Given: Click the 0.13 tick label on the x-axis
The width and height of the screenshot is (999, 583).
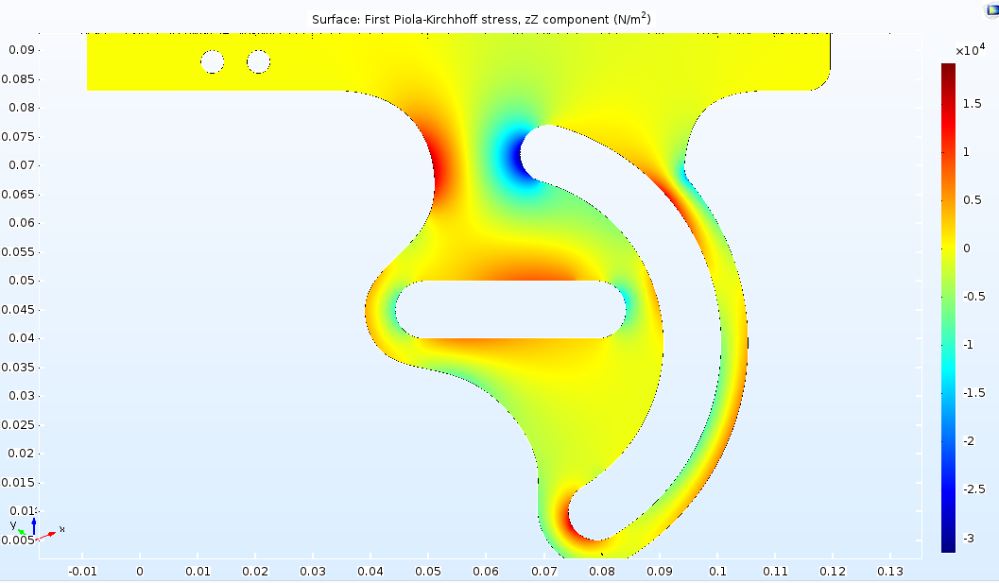Looking at the screenshot, I should point(891,572).
